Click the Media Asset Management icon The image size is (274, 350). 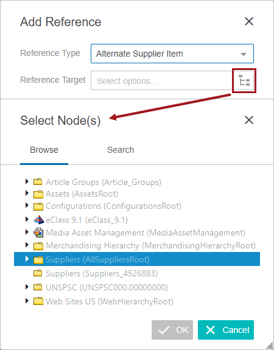pyautogui.click(x=38, y=233)
